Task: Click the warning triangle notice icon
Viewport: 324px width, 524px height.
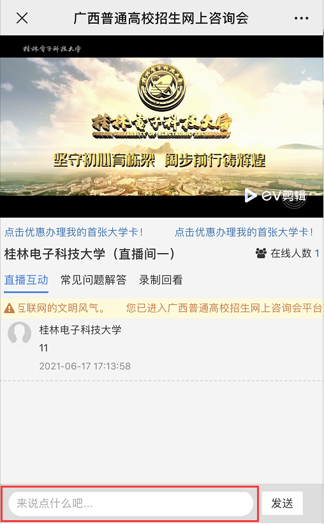Action: coord(10,308)
